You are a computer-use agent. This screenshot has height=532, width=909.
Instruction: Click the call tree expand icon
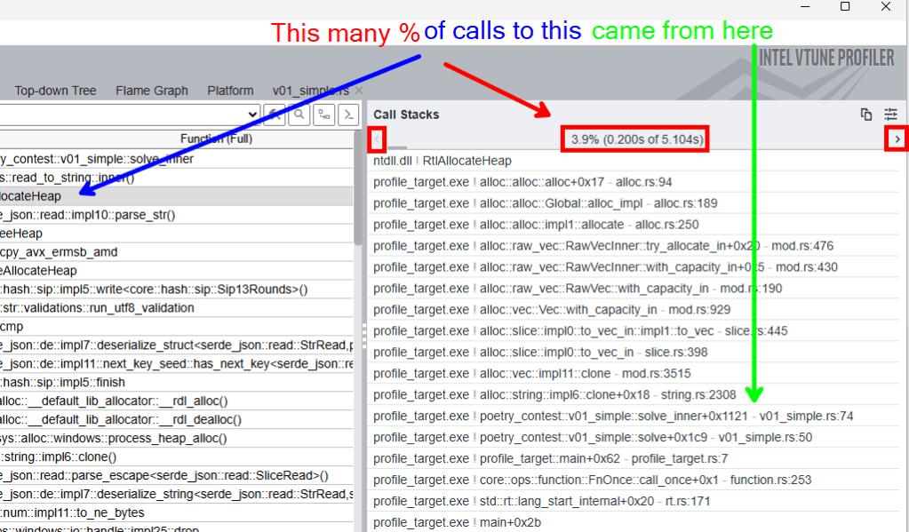click(x=325, y=115)
